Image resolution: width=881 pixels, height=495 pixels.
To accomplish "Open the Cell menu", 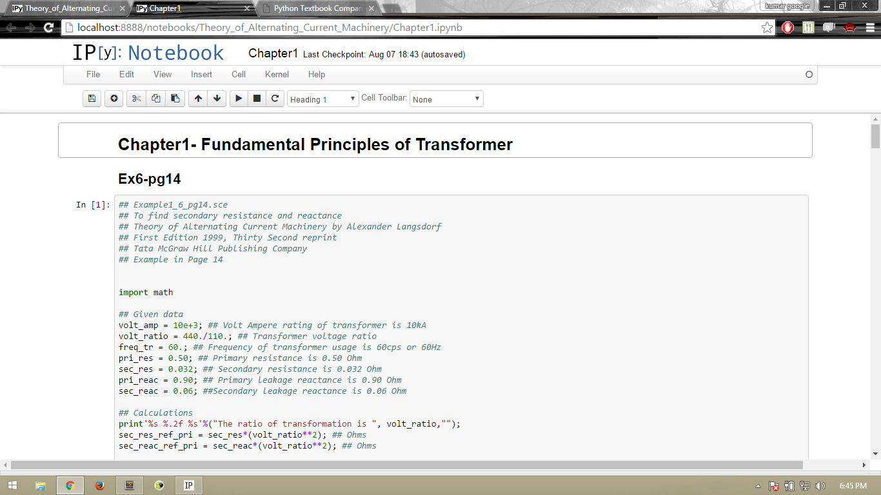I will (239, 74).
